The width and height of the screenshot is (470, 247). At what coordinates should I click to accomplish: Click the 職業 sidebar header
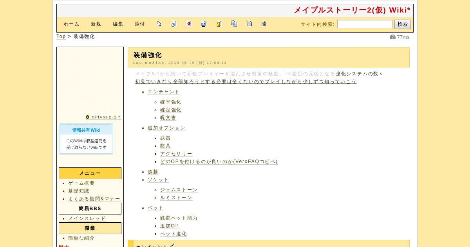coord(90,228)
